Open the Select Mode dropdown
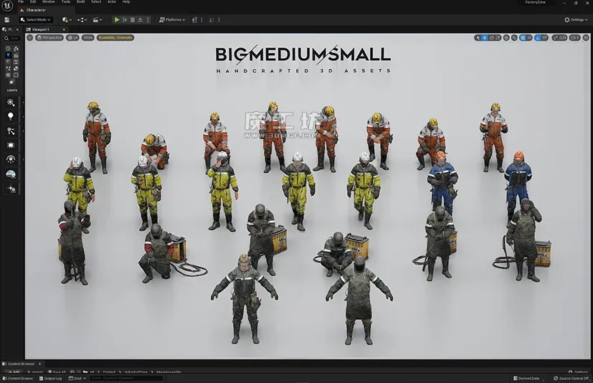 (x=36, y=19)
